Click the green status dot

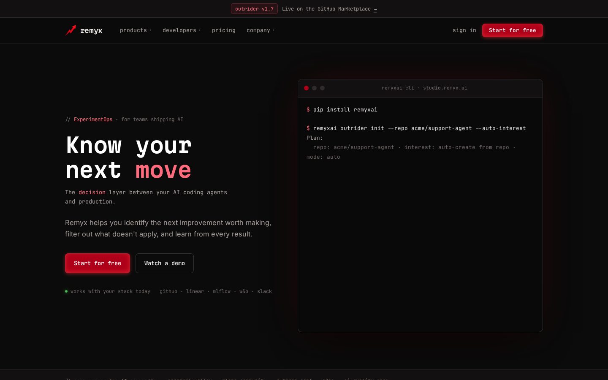[x=66, y=291]
